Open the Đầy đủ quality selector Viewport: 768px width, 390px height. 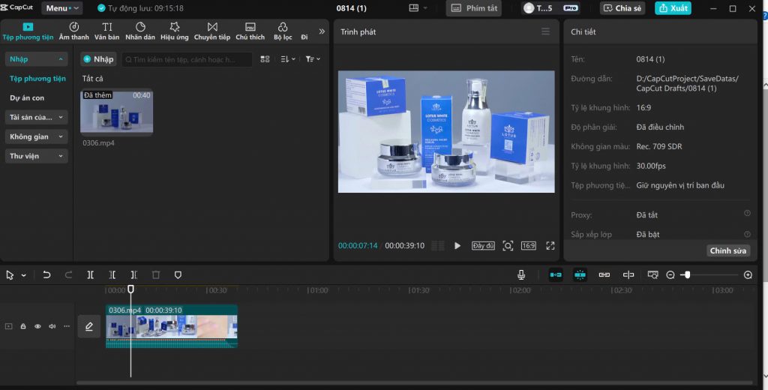point(483,246)
